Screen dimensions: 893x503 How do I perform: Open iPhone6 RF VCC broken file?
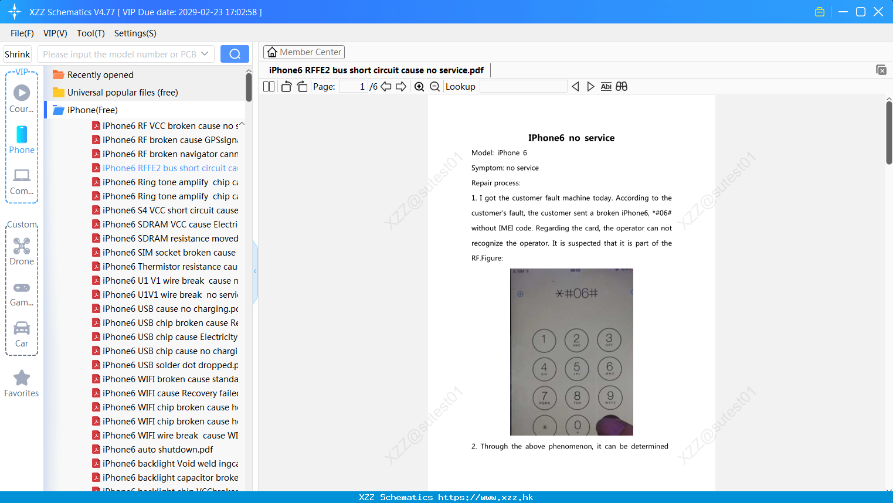click(x=165, y=126)
